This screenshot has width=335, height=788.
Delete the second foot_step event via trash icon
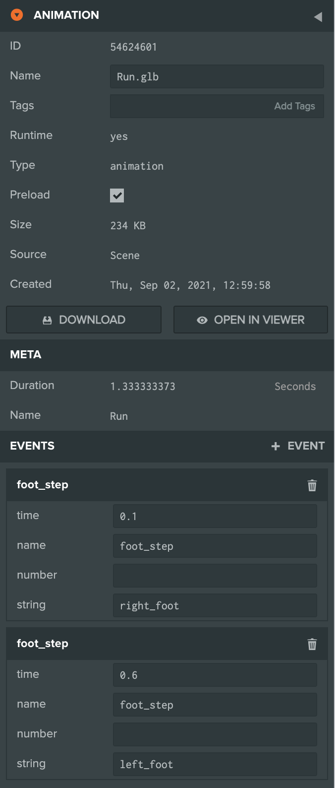pos(312,644)
